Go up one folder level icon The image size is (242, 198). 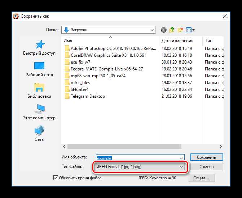click(172, 30)
